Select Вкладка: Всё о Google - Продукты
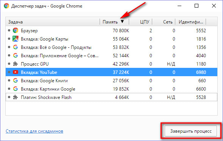The height and width of the screenshot is (141, 223). [111, 47]
